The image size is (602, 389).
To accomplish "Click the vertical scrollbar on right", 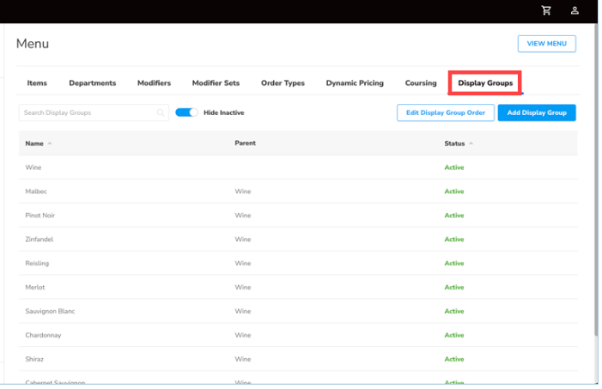I will point(596,179).
